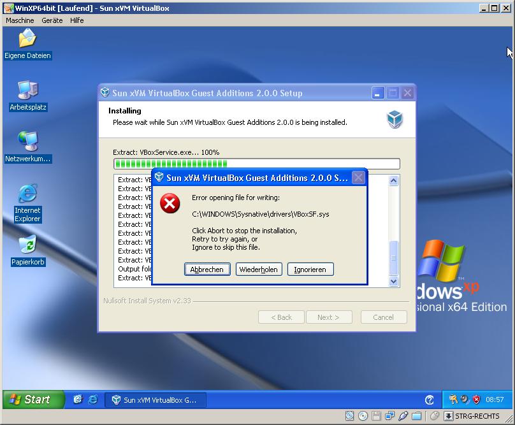515x425 pixels.
Task: Click the 'Extract: VBoxService.exe... 100%' status text
Action: click(166, 152)
